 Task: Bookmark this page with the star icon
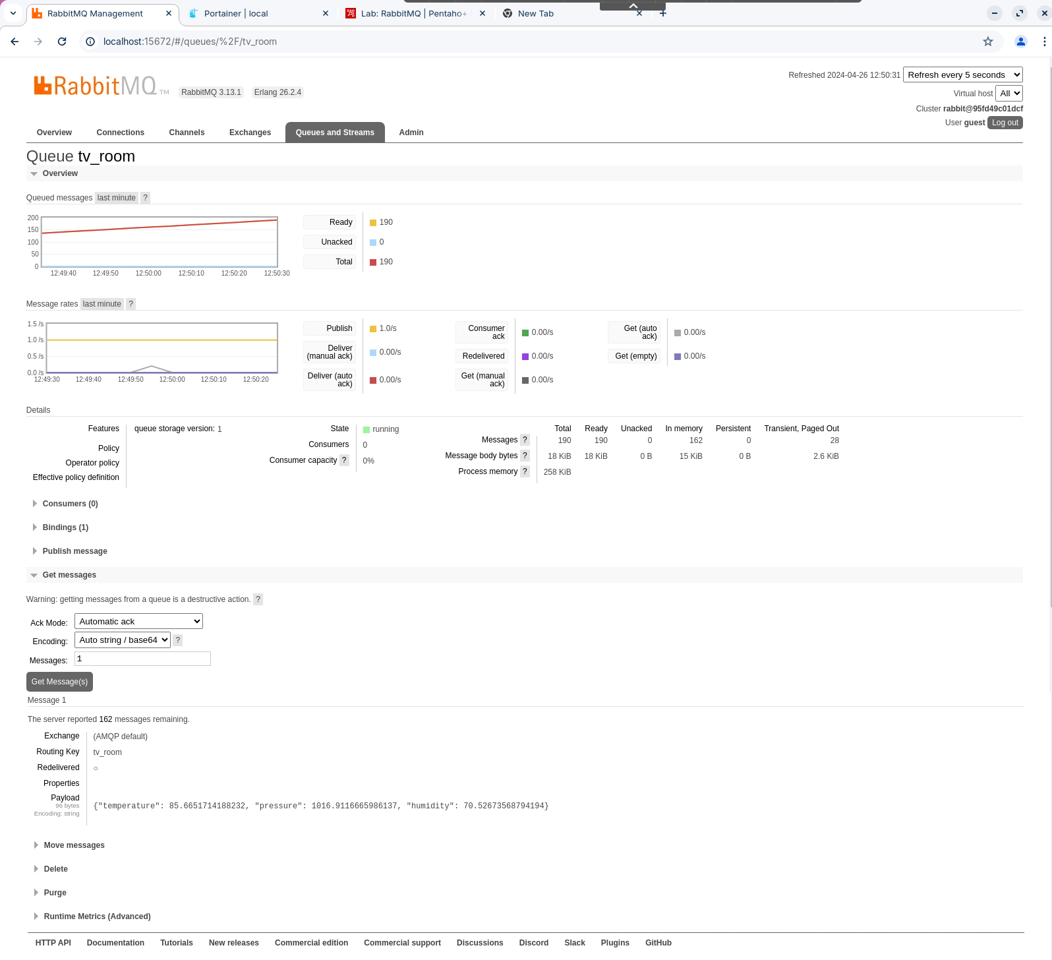click(x=987, y=42)
